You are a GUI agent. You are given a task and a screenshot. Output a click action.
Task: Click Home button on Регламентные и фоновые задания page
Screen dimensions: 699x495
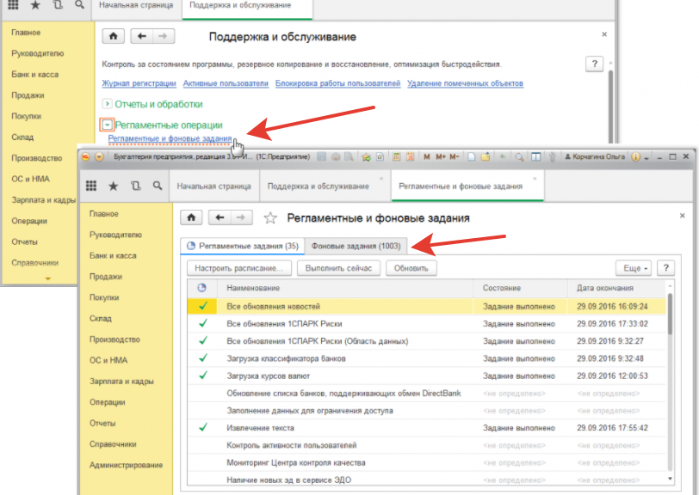[x=191, y=217]
